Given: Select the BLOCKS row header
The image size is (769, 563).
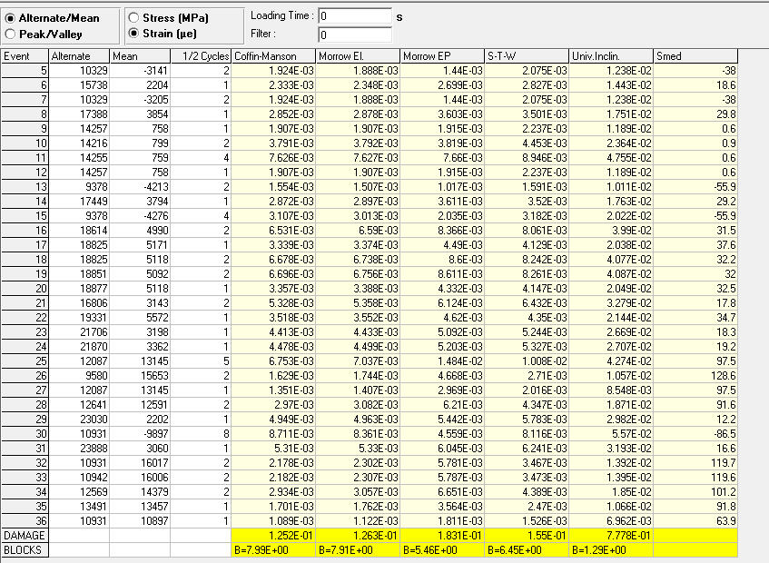Looking at the screenshot, I should (x=25, y=549).
